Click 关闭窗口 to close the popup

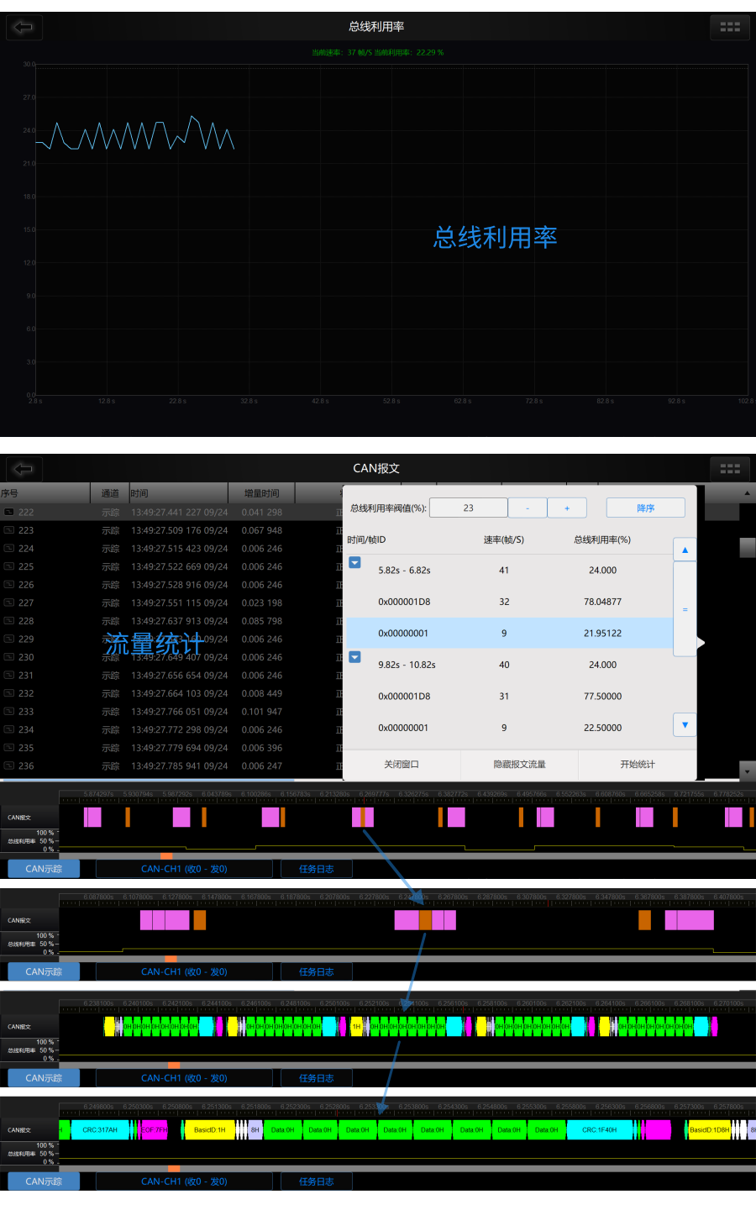click(402, 764)
